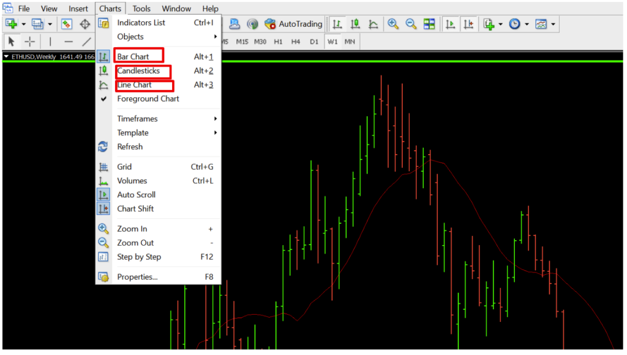Open Market Watch from the toolbar

click(x=66, y=24)
